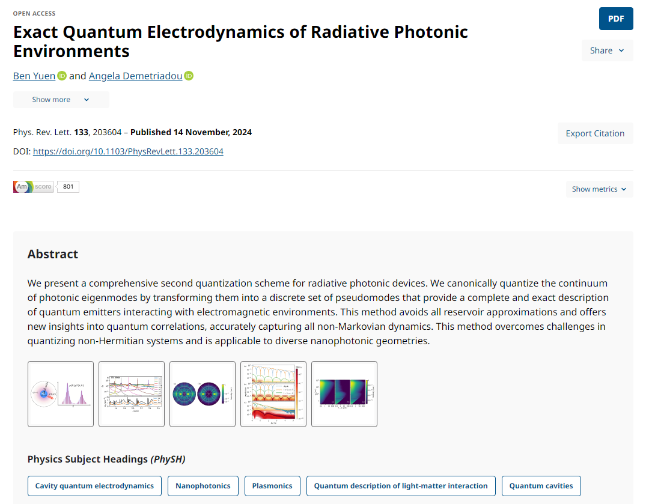Open Ben Yuen's ORCID icon
This screenshot has width=646, height=504.
(62, 76)
